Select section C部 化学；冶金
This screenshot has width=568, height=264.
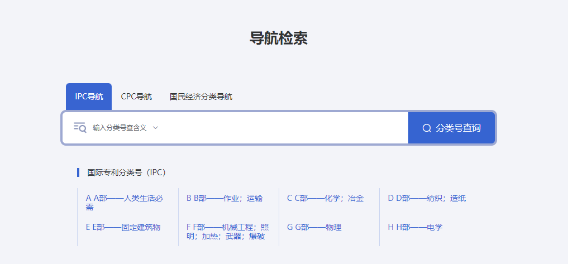[325, 198]
